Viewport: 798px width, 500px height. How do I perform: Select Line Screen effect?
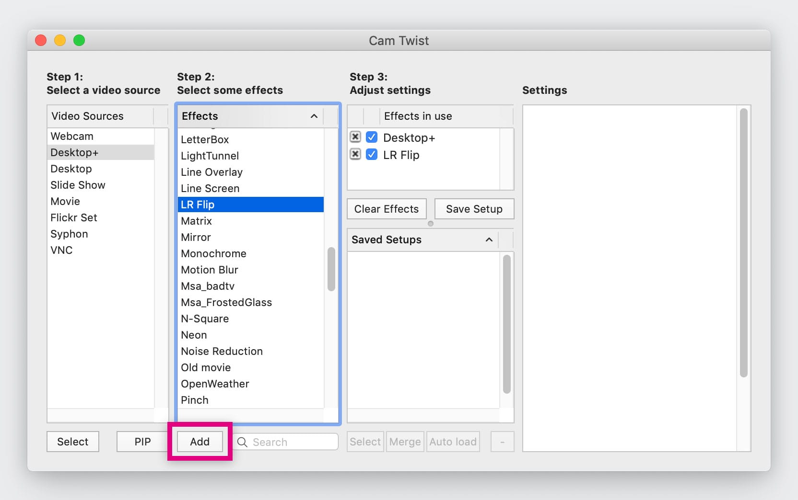tap(251, 188)
